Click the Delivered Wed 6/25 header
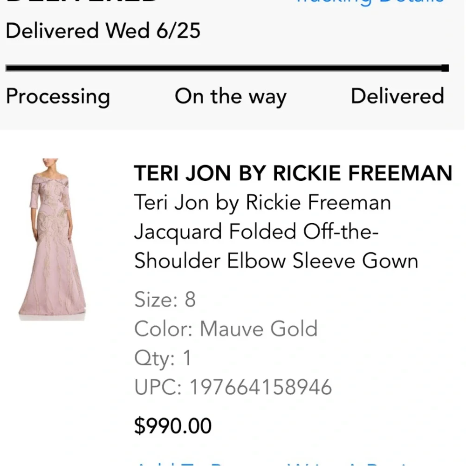Screen dimensions: 466x466 tap(103, 31)
